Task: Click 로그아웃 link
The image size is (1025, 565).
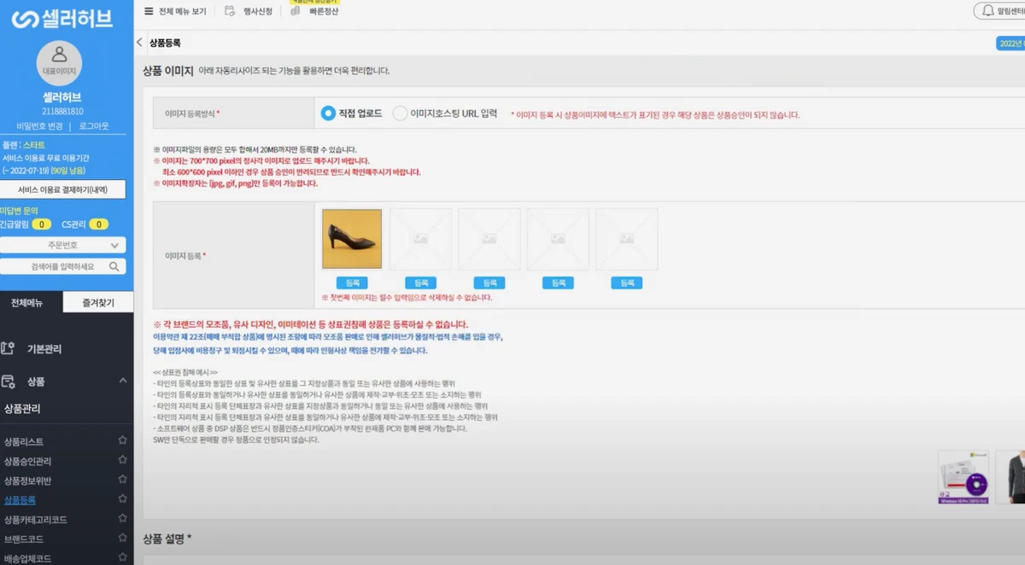Action: (93, 126)
